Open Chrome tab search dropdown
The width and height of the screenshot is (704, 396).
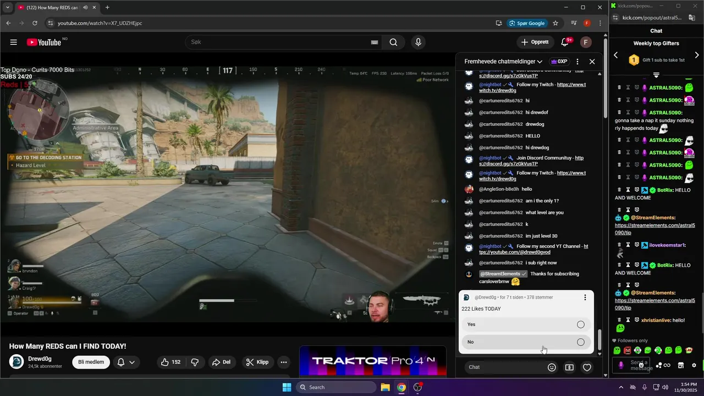(x=7, y=7)
